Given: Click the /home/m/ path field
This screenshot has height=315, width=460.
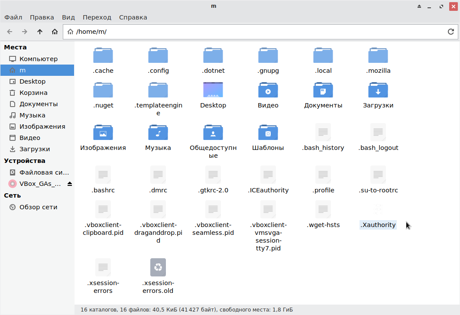Looking at the screenshot, I should pos(256,32).
